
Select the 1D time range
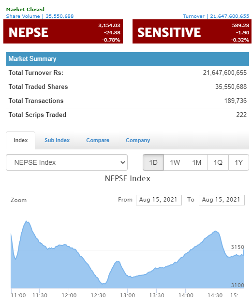point(153,162)
